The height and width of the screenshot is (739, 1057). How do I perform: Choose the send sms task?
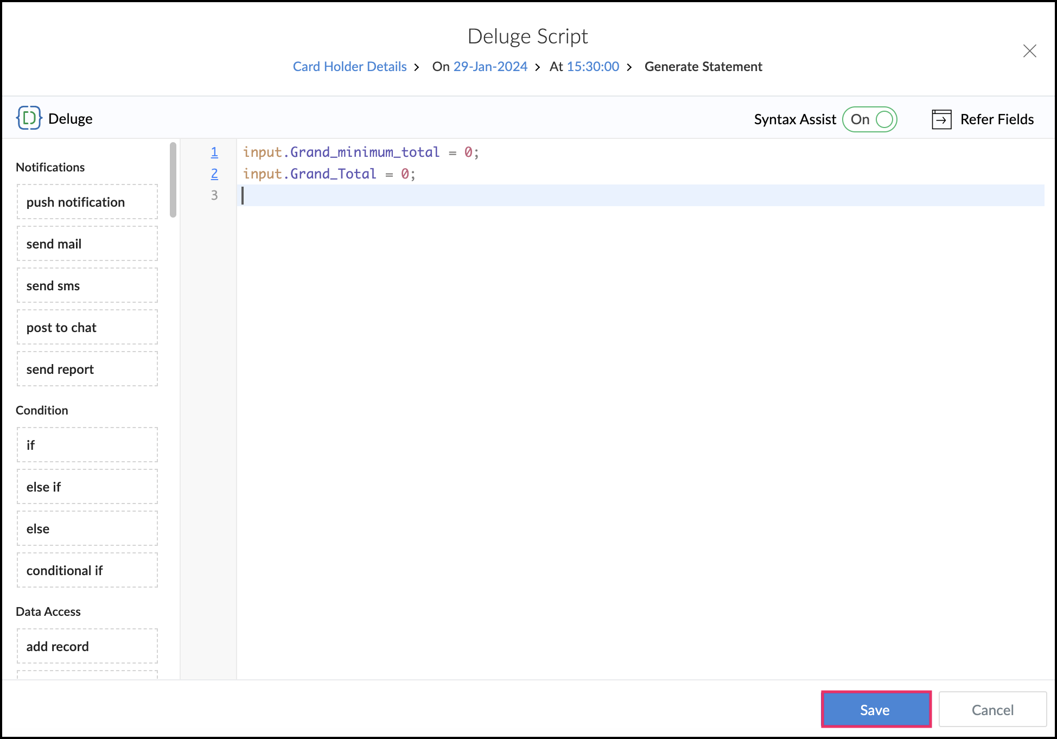tap(87, 285)
